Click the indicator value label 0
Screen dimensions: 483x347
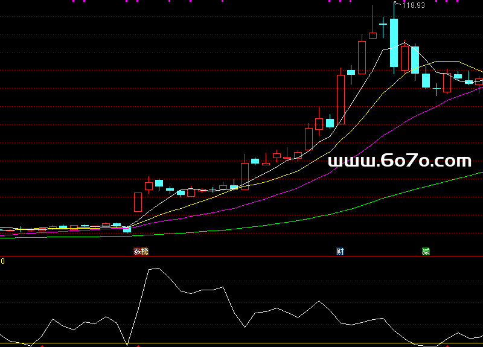tap(2, 261)
